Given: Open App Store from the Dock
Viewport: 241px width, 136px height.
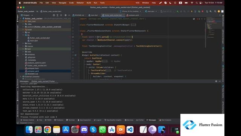Looking at the screenshot, I should [x=66, y=130].
